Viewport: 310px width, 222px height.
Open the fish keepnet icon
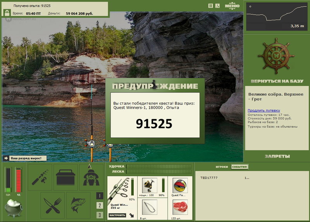click(78, 205)
